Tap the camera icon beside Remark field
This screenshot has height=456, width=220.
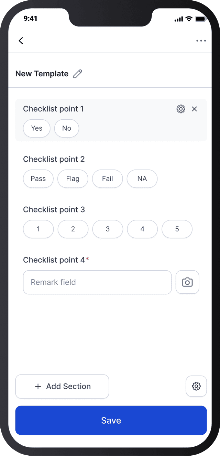187,282
